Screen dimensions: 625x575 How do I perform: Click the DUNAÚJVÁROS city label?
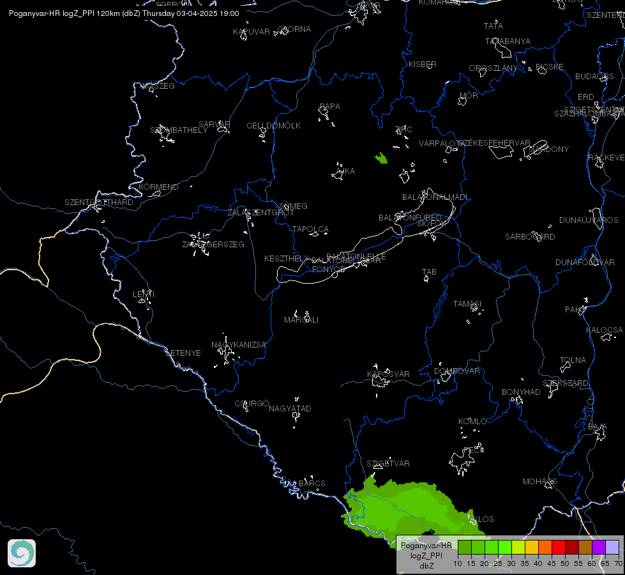tap(589, 220)
